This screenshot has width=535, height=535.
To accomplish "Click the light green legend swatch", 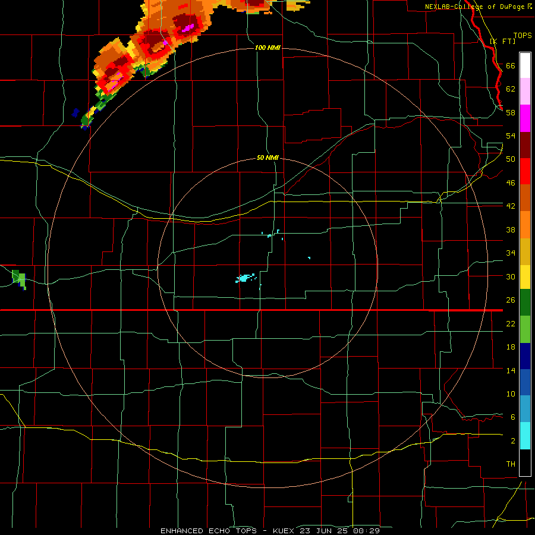I will (x=525, y=329).
